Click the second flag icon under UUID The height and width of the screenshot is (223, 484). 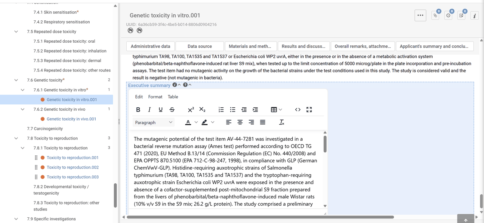(139, 31)
